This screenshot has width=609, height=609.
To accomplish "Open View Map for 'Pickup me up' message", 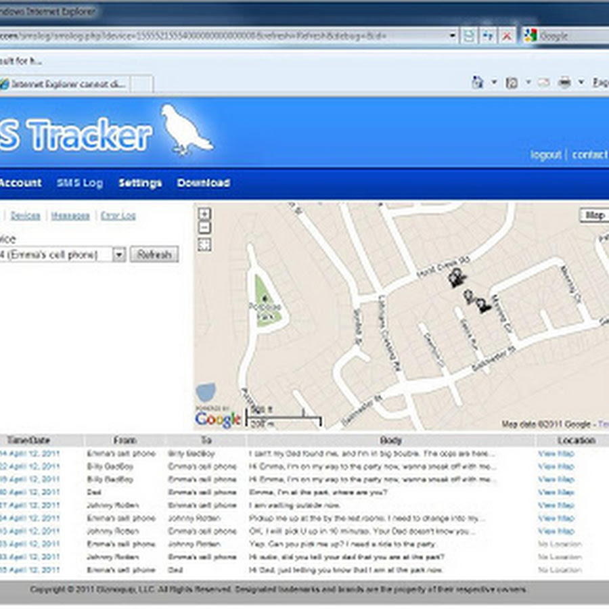I will [556, 518].
